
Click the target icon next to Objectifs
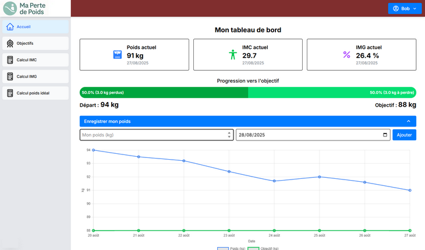10,43
